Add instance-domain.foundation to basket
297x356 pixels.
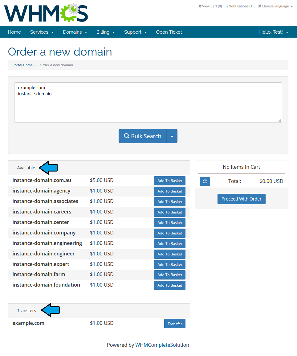[170, 285]
